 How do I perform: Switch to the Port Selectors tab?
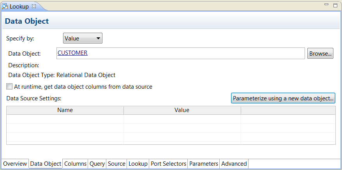tap(169, 164)
